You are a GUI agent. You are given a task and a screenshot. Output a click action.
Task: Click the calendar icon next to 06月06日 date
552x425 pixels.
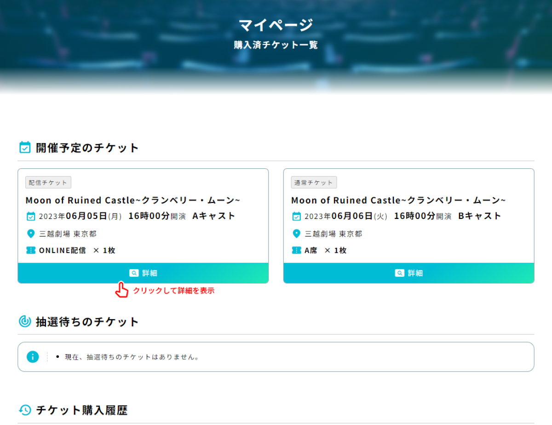[x=297, y=216]
